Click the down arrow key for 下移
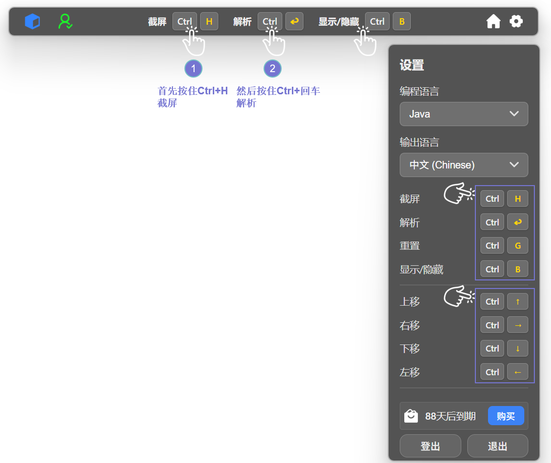Viewport: 551px width, 463px height. click(518, 349)
